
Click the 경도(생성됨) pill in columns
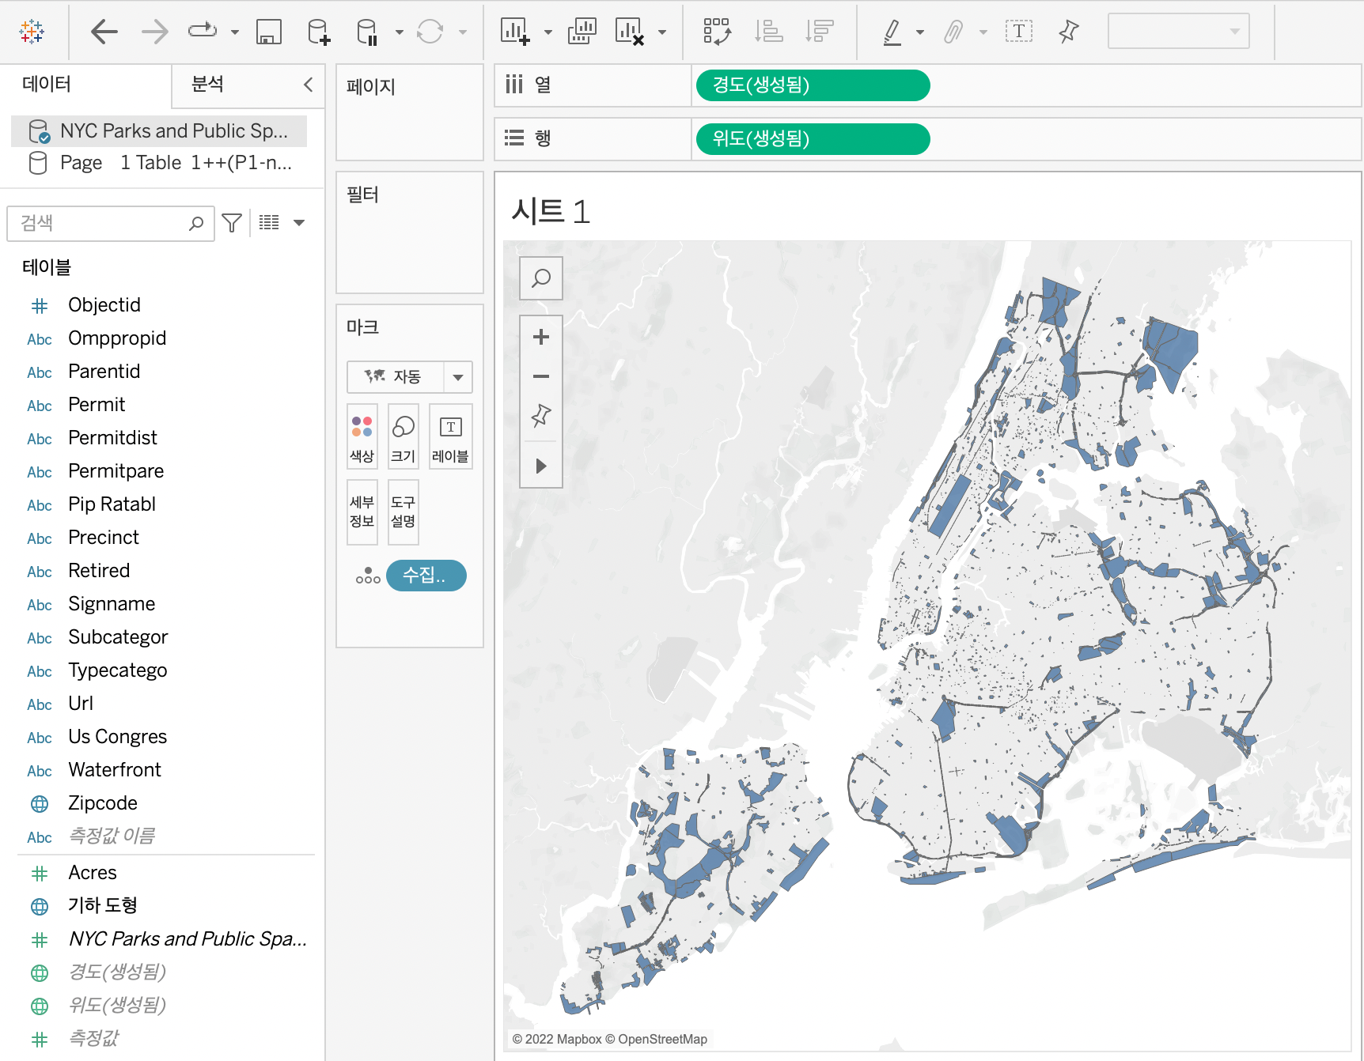(x=813, y=85)
